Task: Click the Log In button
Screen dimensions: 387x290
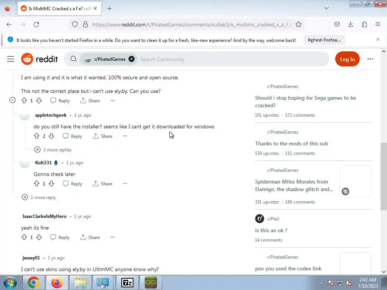Action: click(347, 59)
